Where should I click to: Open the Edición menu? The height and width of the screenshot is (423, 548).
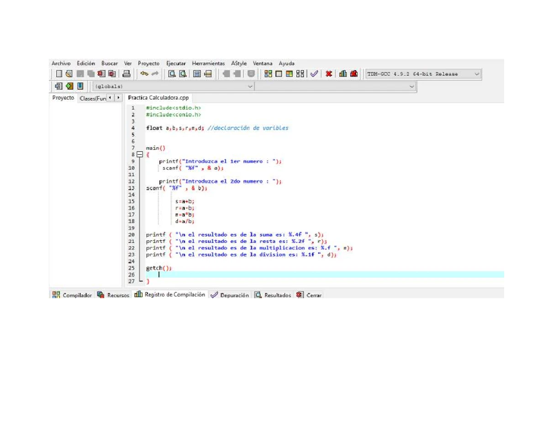click(x=86, y=63)
